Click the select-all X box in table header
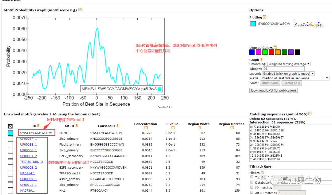Screen dimensions: 332x195 10,126
